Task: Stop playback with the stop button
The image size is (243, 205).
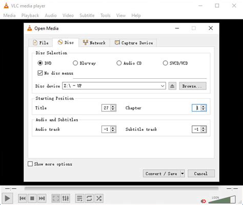Action: click(x=32, y=198)
